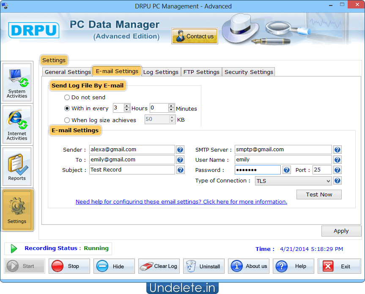This screenshot has width=365, height=294.
Task: Click into the SMTP Server field
Action: pos(283,150)
